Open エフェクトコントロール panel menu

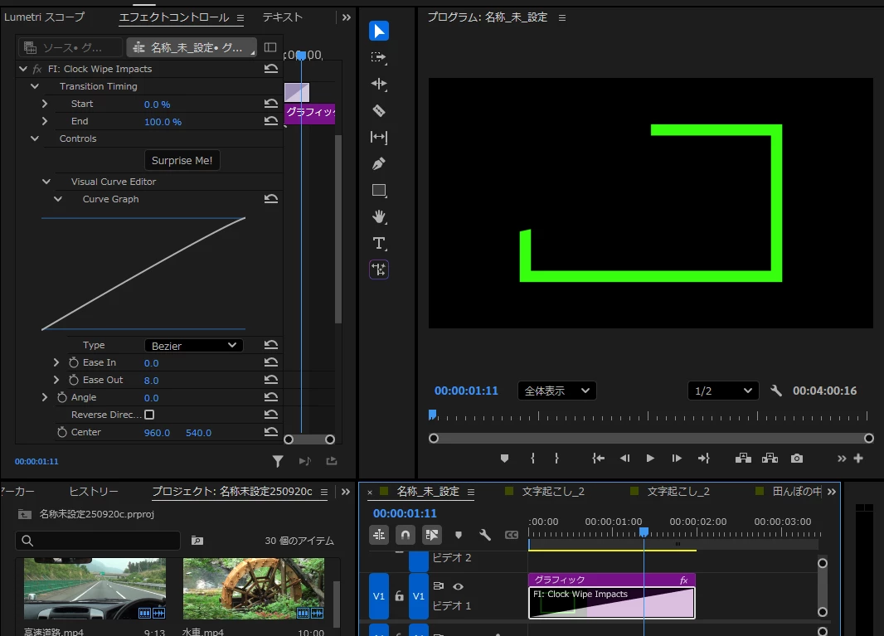[x=240, y=18]
